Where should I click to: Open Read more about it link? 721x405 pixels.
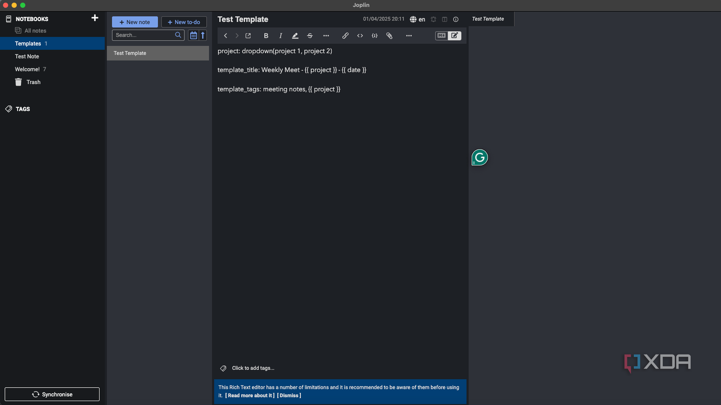(250, 395)
